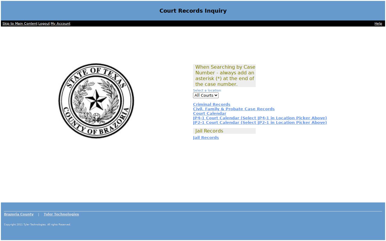The height and width of the screenshot is (241, 386).
Task: Open the JP2-1 Court Calendar link
Action: tap(260, 123)
